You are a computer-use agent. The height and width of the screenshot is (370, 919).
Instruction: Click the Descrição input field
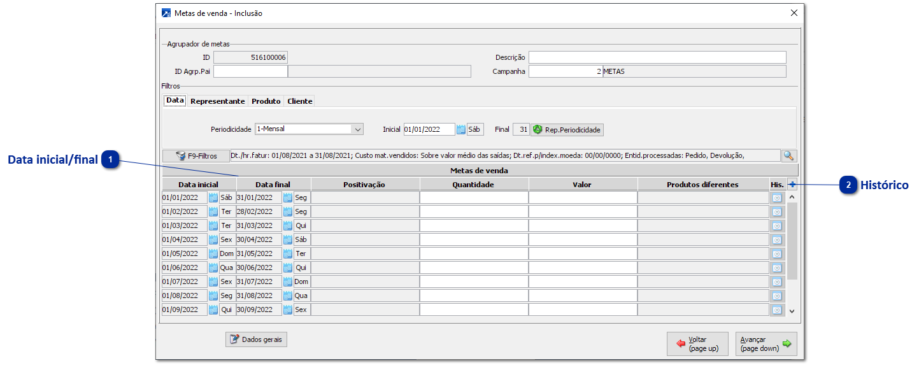point(657,57)
